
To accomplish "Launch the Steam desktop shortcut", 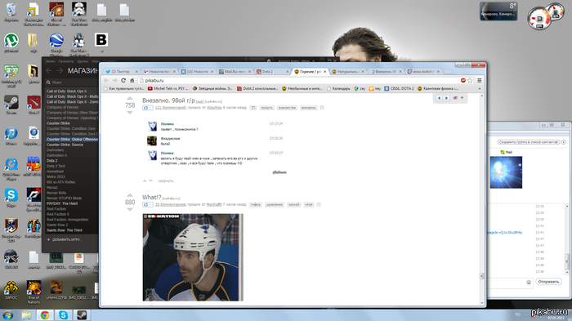I will [11, 105].
